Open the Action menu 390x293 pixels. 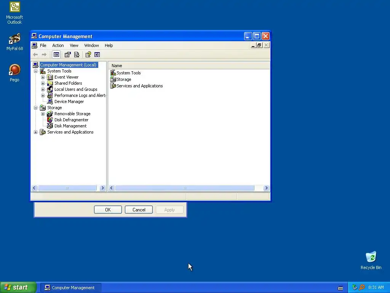[x=58, y=45]
